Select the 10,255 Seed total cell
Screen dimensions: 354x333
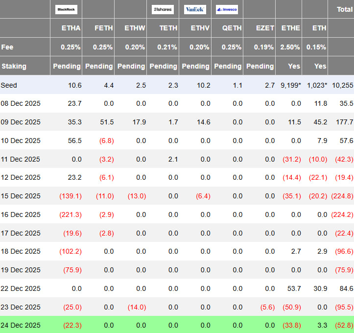[342, 85]
